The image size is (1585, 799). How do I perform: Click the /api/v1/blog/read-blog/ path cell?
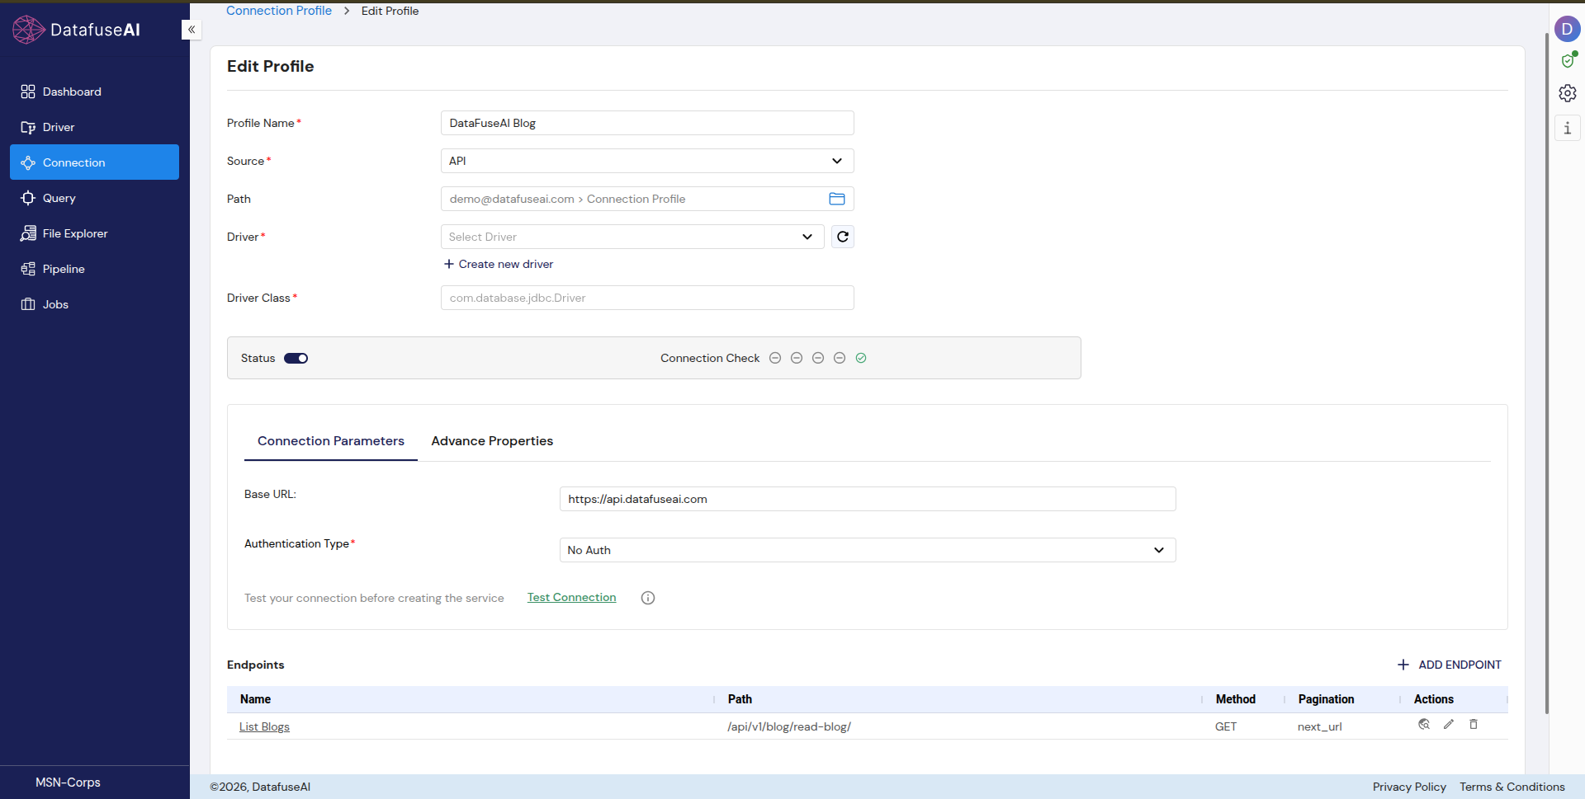tap(789, 726)
